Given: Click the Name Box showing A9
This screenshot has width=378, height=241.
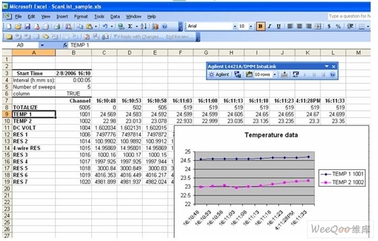Looking at the screenshot, I should (25, 46).
